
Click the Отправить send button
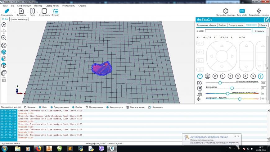pyautogui.click(x=259, y=31)
